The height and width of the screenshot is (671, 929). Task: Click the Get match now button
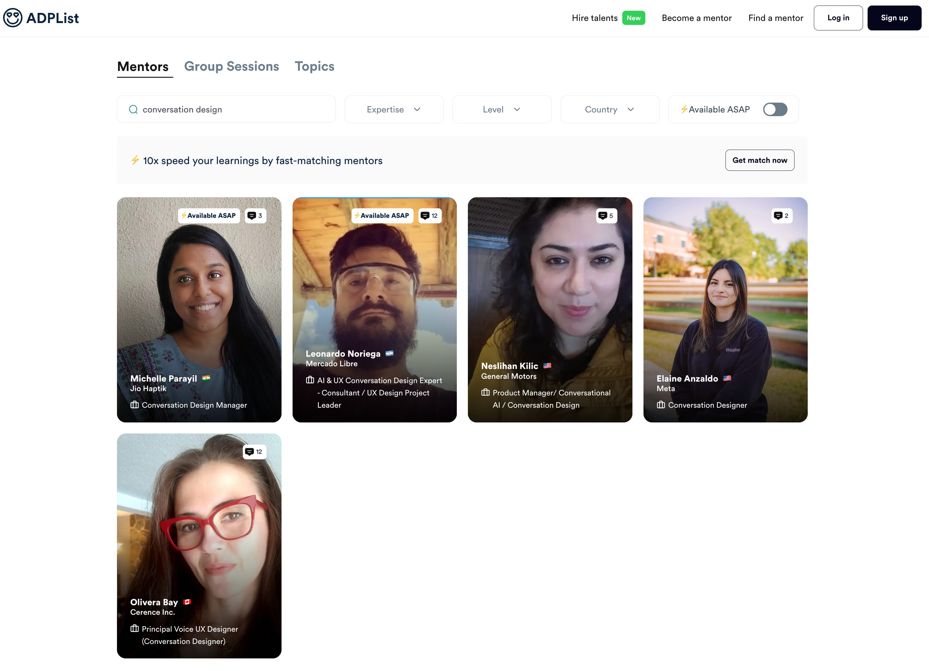pyautogui.click(x=760, y=160)
